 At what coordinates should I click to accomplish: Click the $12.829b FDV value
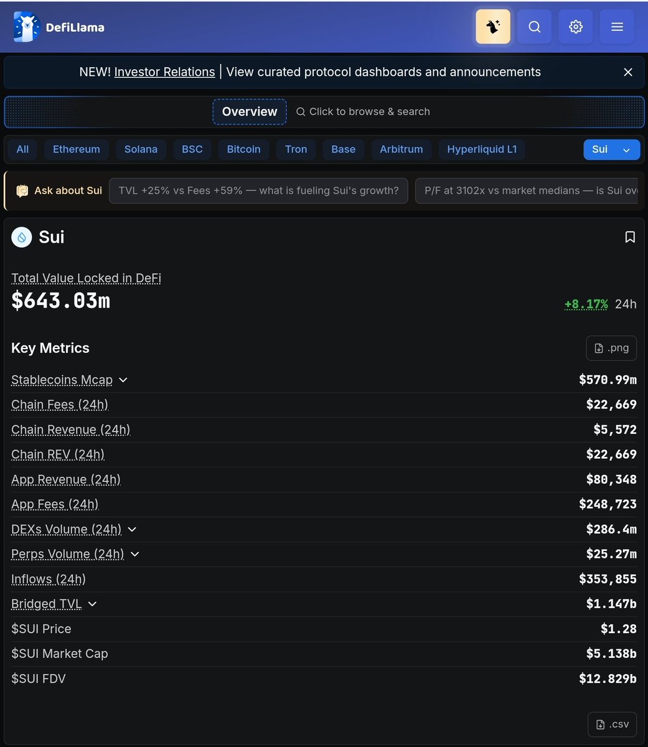[x=608, y=679]
